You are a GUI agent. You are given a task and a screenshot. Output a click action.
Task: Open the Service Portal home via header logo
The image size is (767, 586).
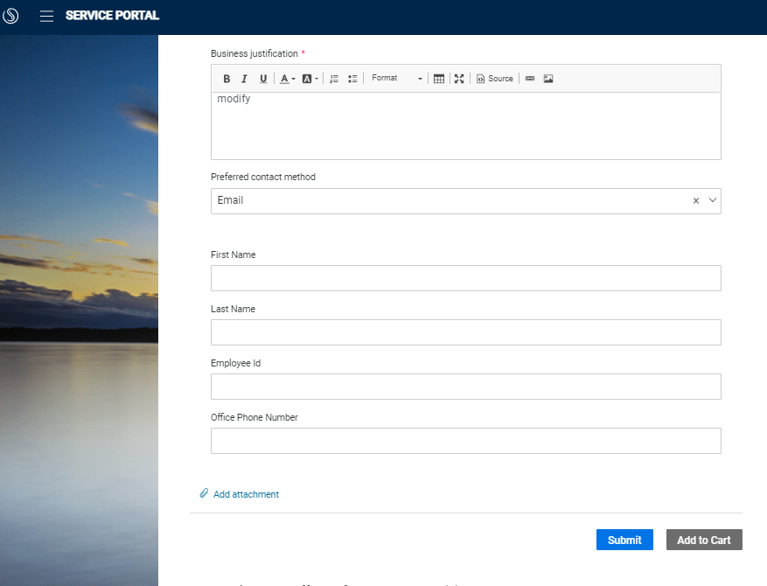[x=11, y=15]
